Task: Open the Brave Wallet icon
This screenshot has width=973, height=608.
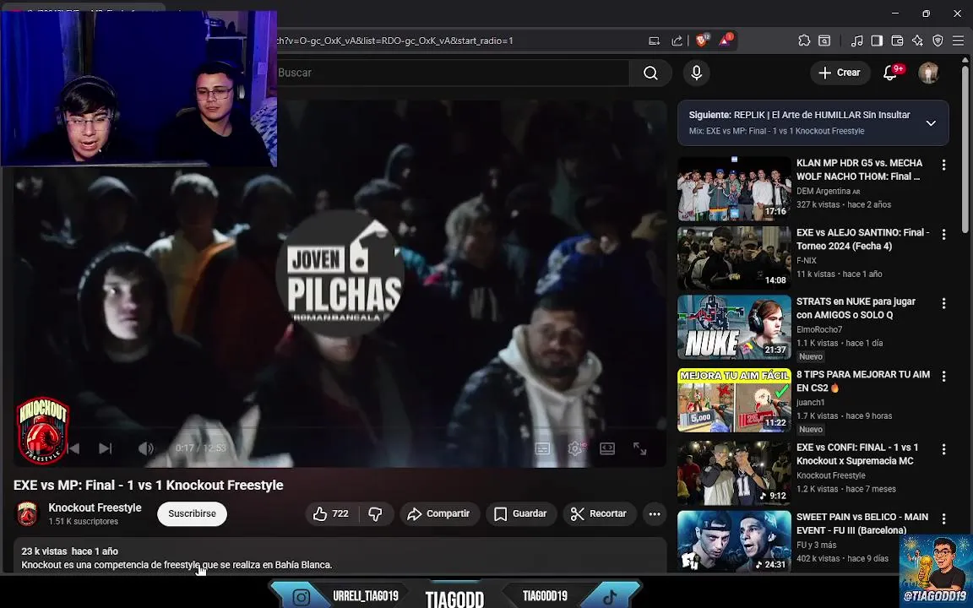Action: (x=897, y=41)
